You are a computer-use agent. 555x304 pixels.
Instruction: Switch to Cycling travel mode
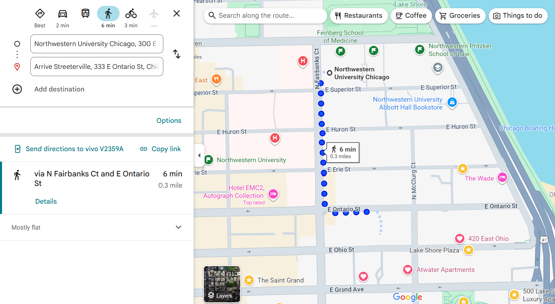coord(131,14)
